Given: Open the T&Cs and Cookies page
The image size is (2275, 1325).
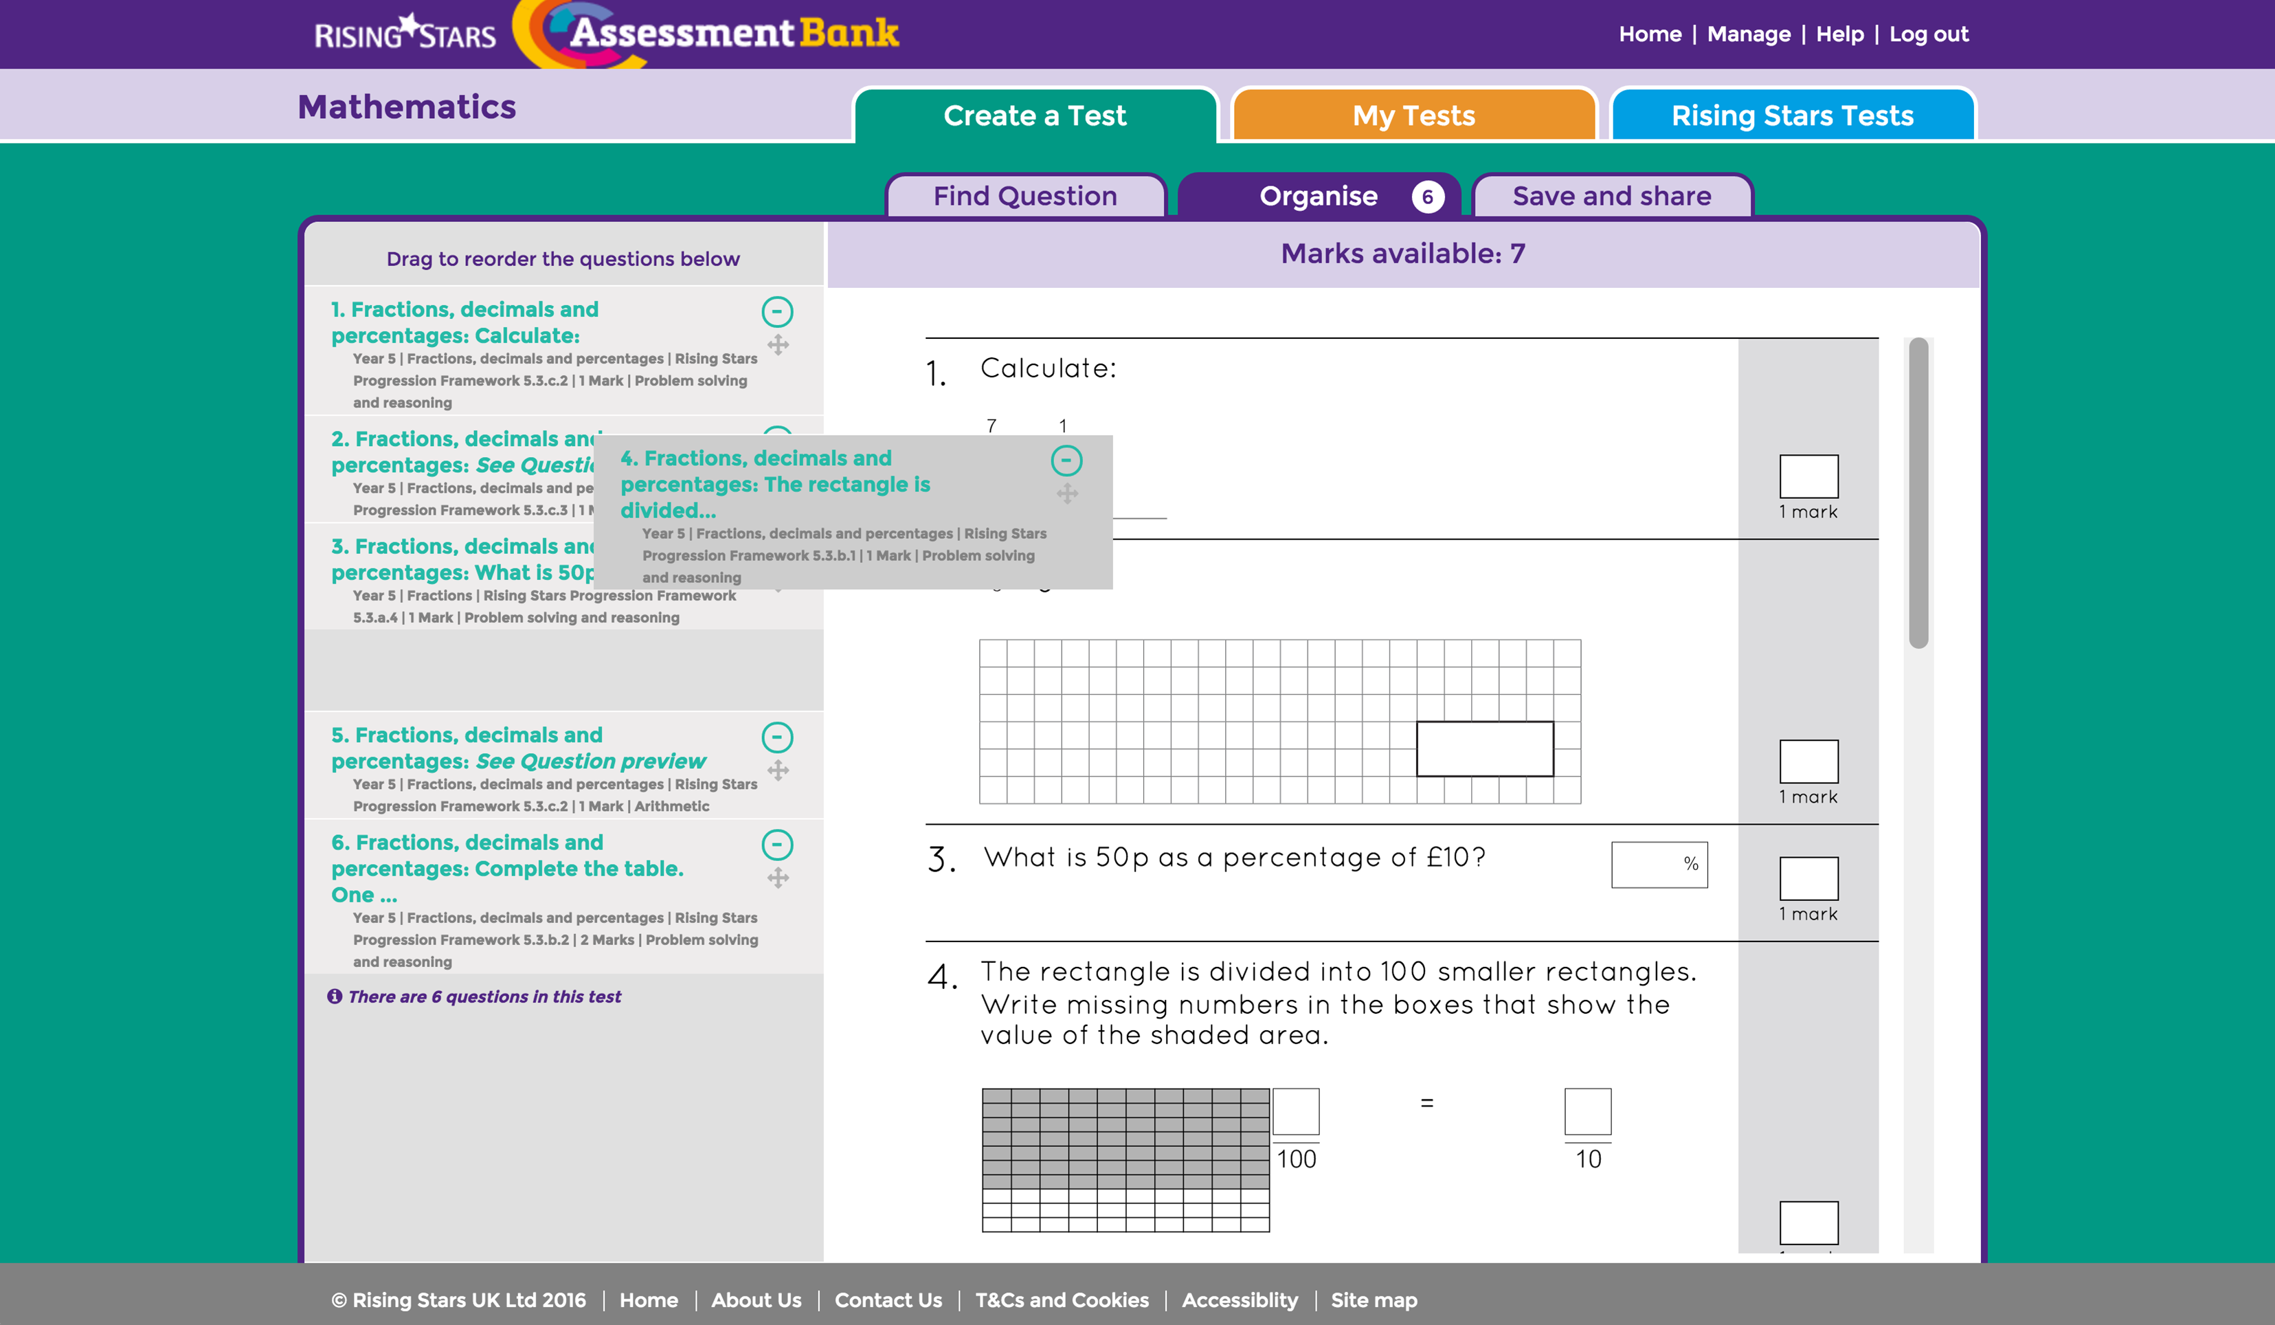Looking at the screenshot, I should click(1062, 1300).
